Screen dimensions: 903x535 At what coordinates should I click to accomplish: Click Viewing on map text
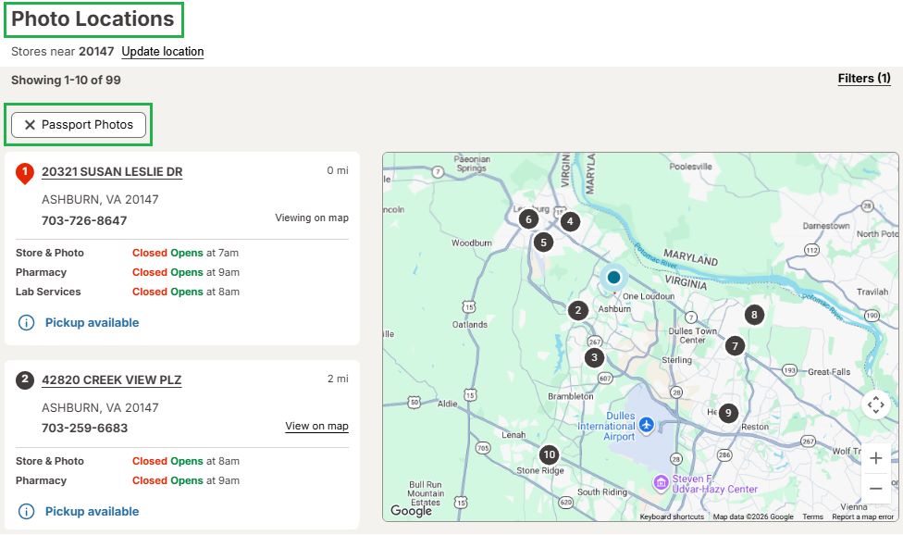tap(312, 218)
